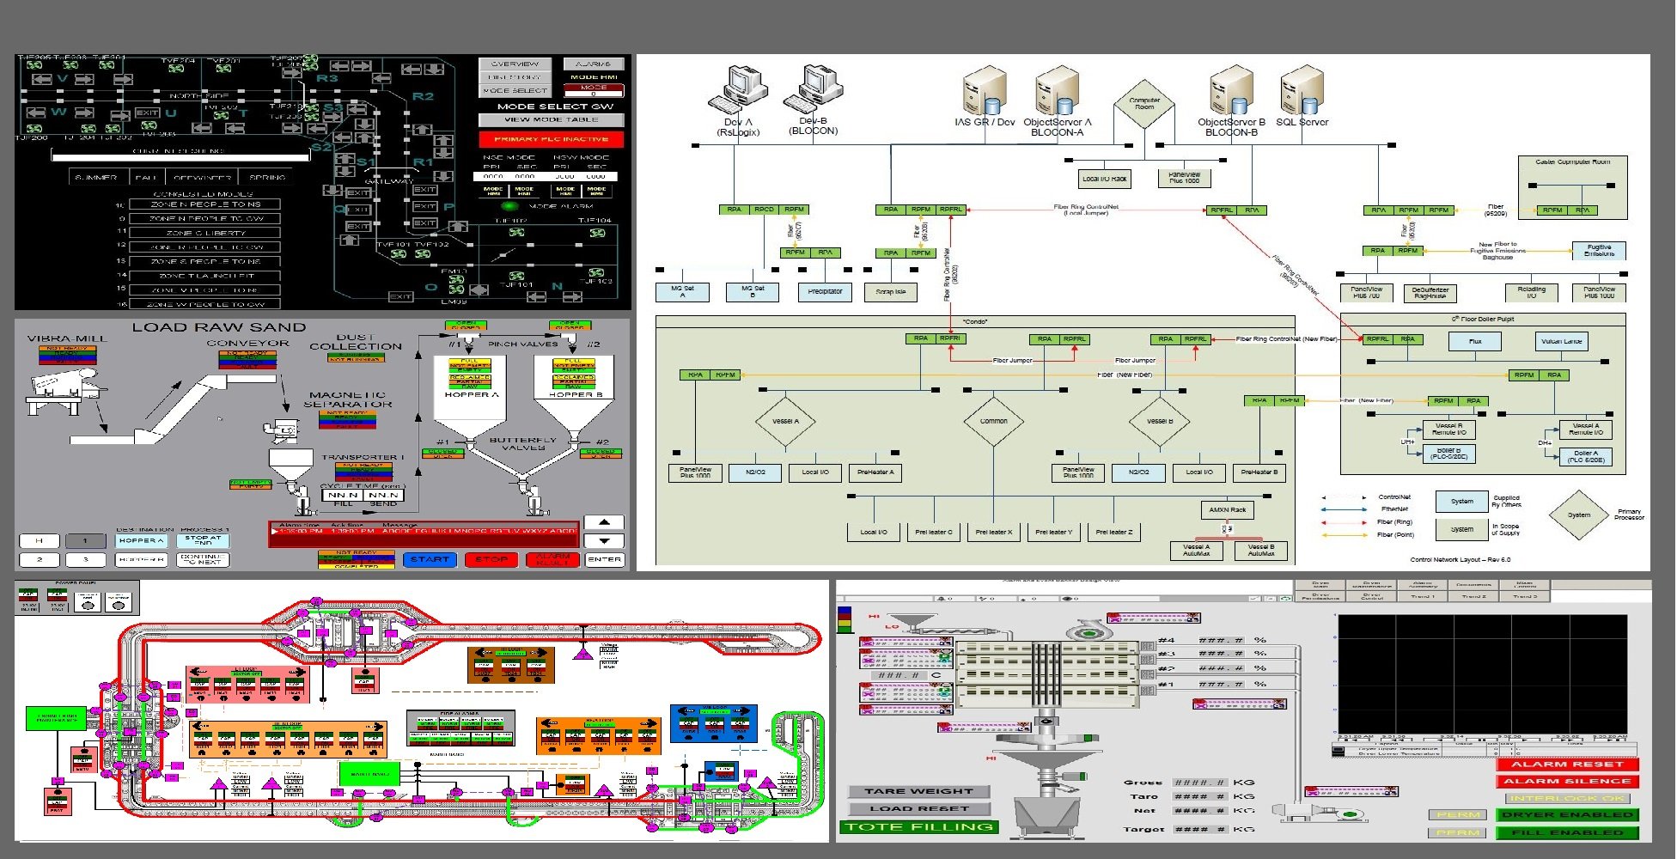Switch to the Overview screen tab

point(515,64)
